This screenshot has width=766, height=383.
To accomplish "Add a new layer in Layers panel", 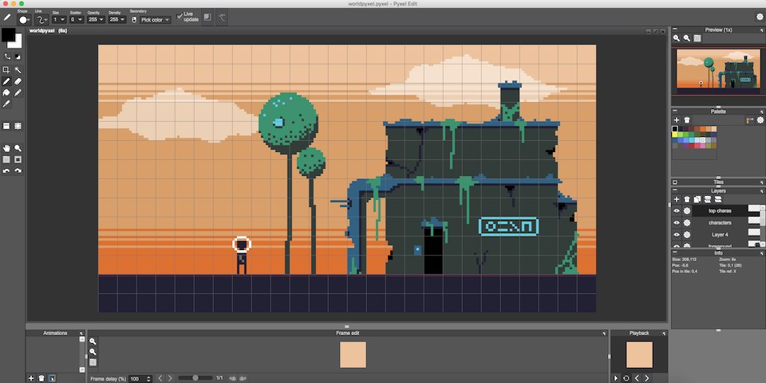I will pos(677,199).
